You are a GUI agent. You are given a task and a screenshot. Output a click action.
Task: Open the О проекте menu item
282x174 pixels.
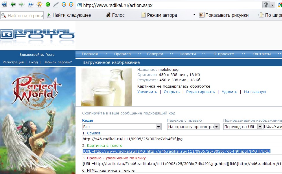224,54
